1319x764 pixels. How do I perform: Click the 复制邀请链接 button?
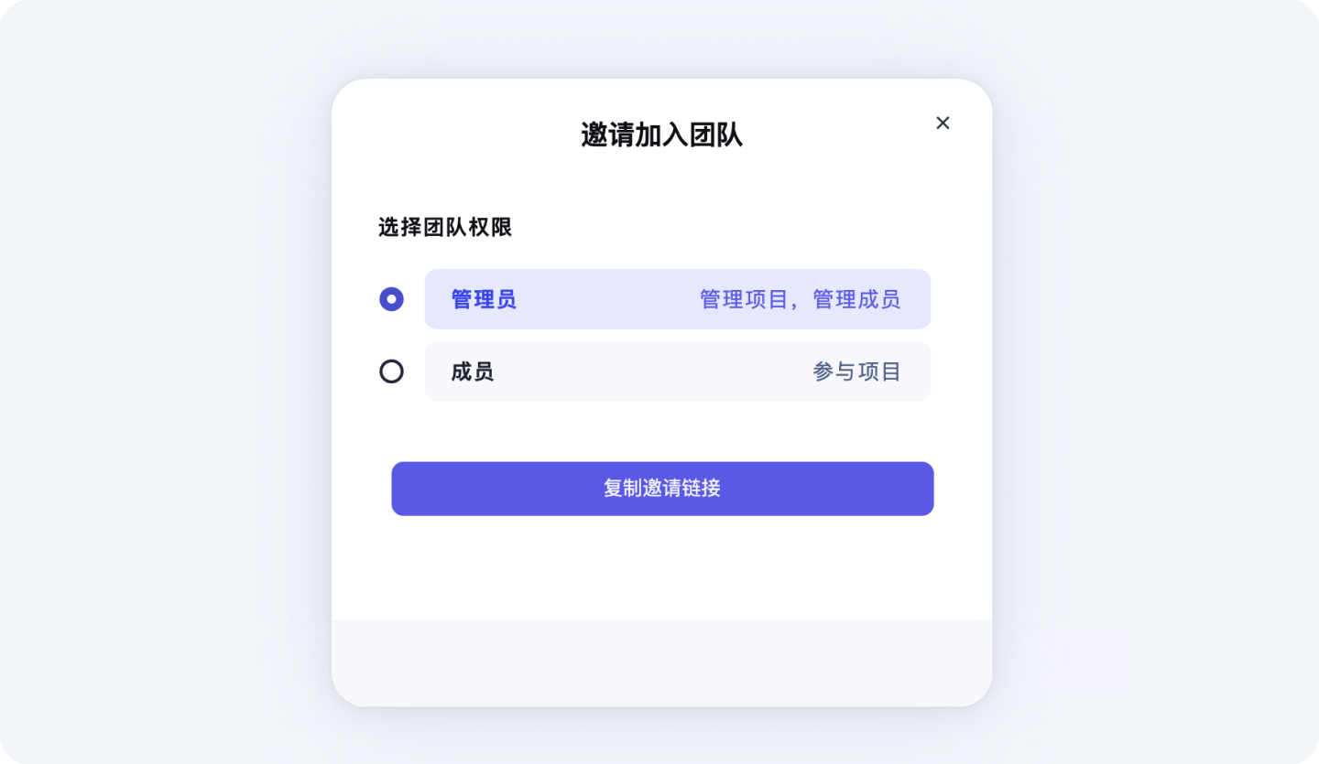(662, 489)
